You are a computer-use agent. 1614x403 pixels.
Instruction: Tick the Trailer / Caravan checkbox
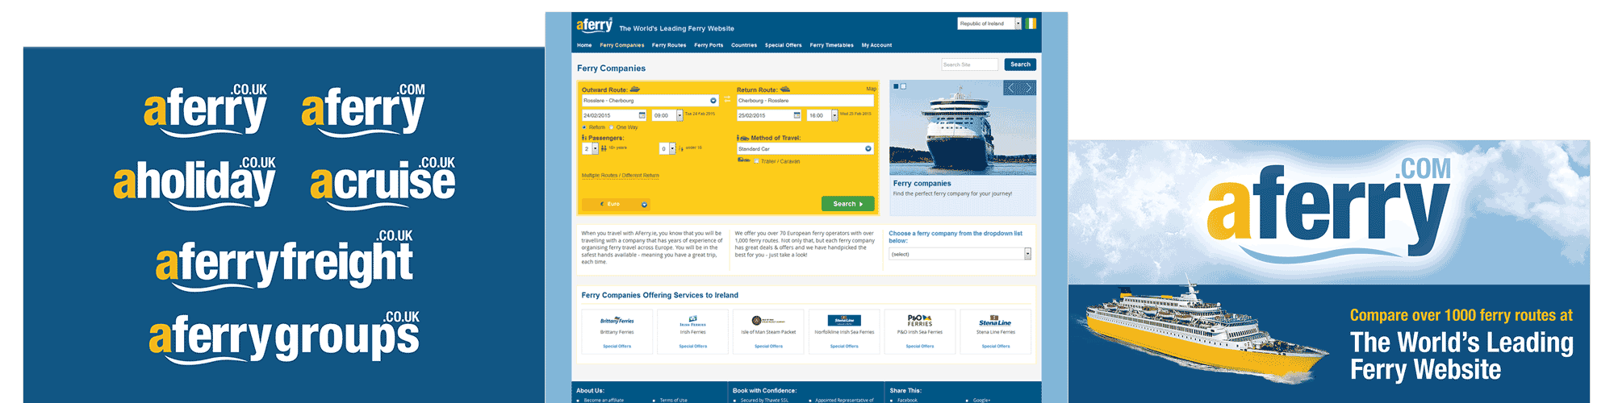click(x=757, y=161)
